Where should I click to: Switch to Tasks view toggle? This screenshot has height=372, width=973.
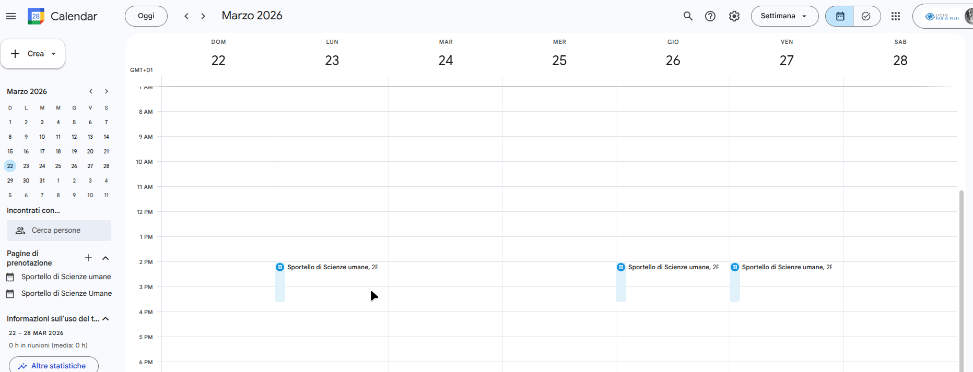(x=866, y=16)
